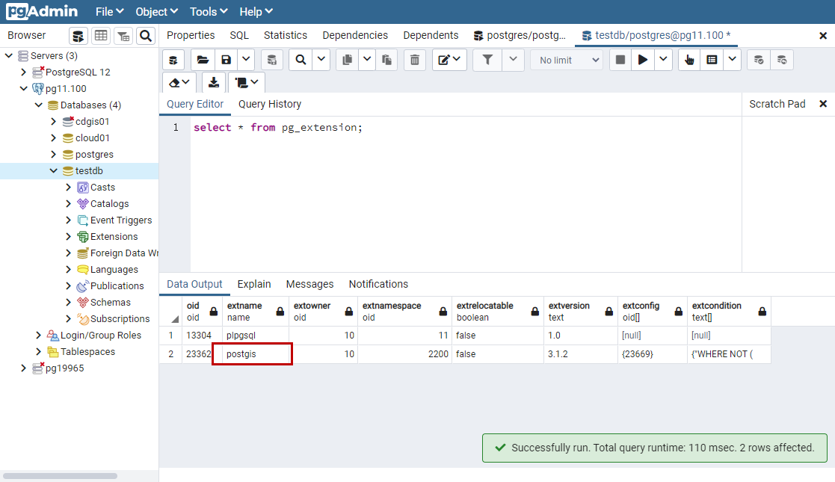Click the postgis extname cell
Viewport: 835px width, 482px height.
point(252,354)
